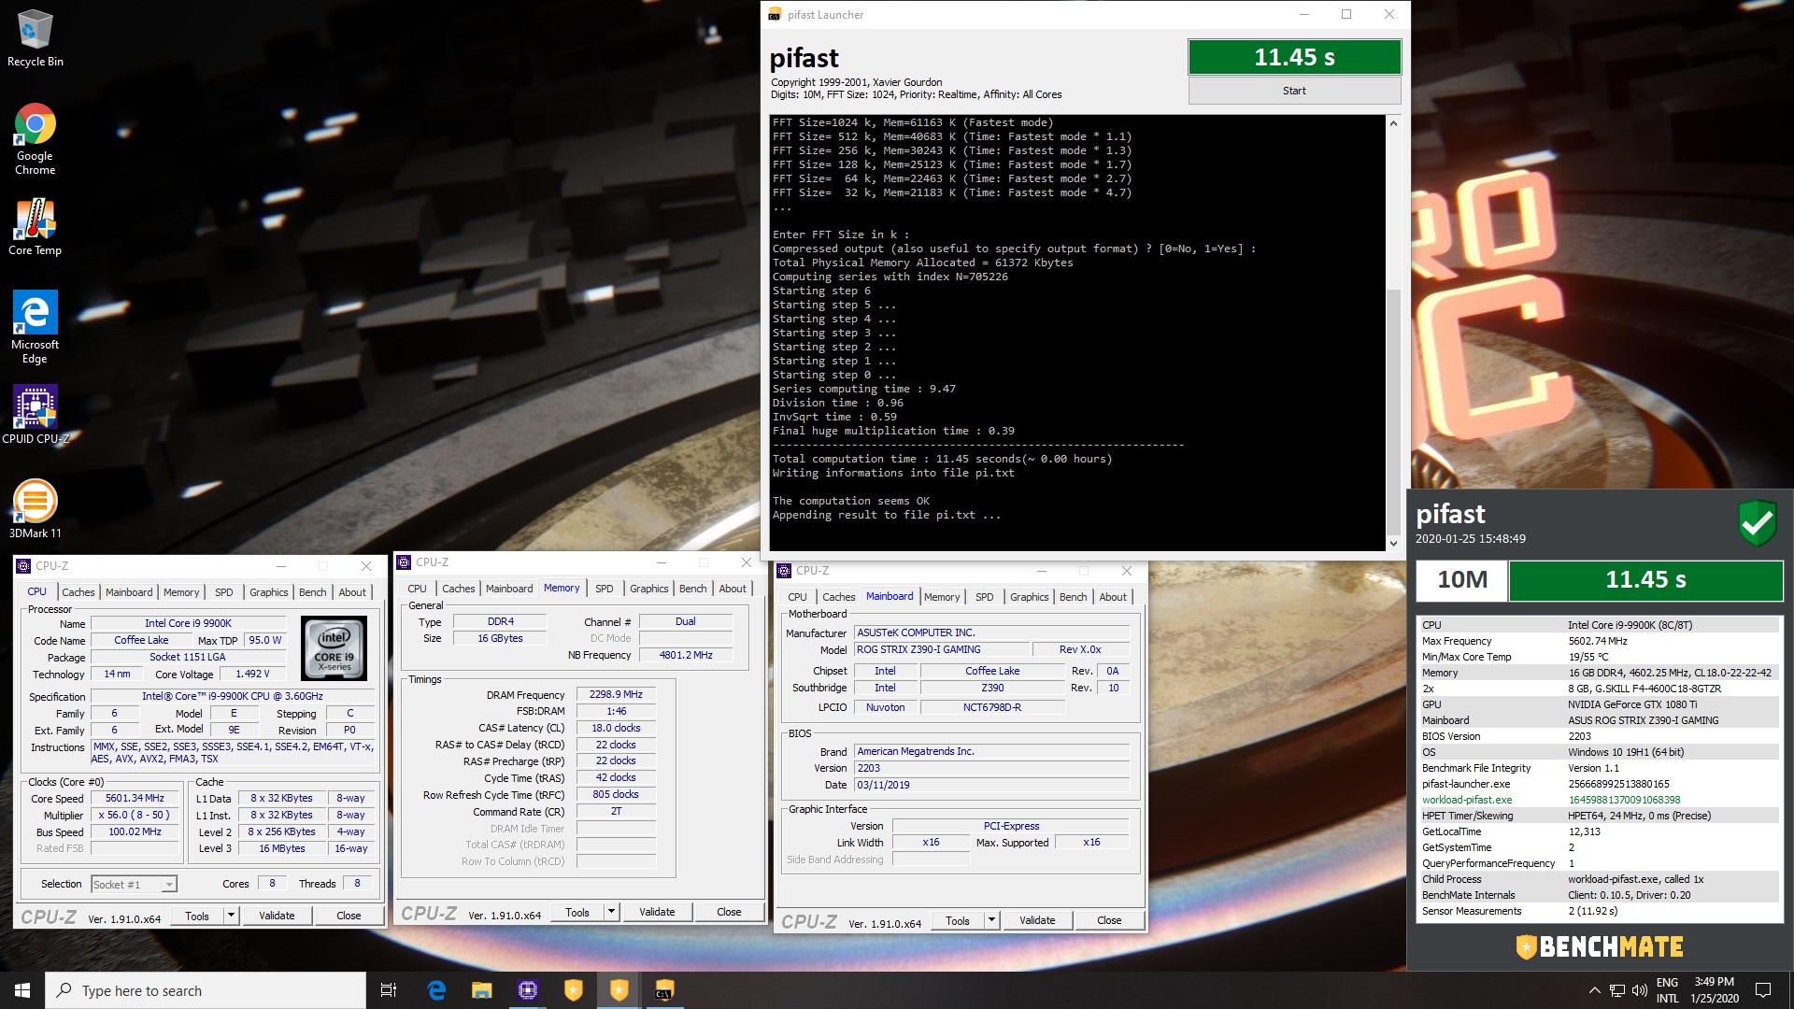Click the network icon in system tray
This screenshot has width=1794, height=1009.
1616,990
